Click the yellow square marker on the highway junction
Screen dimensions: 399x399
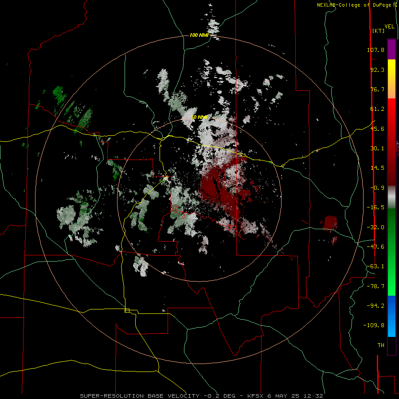[127, 311]
